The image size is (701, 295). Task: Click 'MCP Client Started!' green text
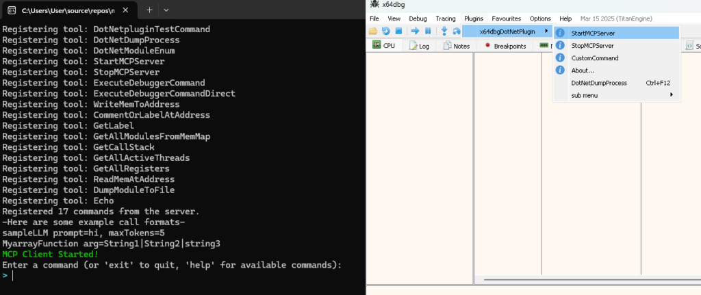pos(51,255)
